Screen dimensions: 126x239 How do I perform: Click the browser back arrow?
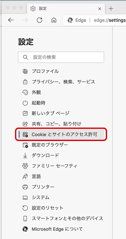tap(11, 20)
